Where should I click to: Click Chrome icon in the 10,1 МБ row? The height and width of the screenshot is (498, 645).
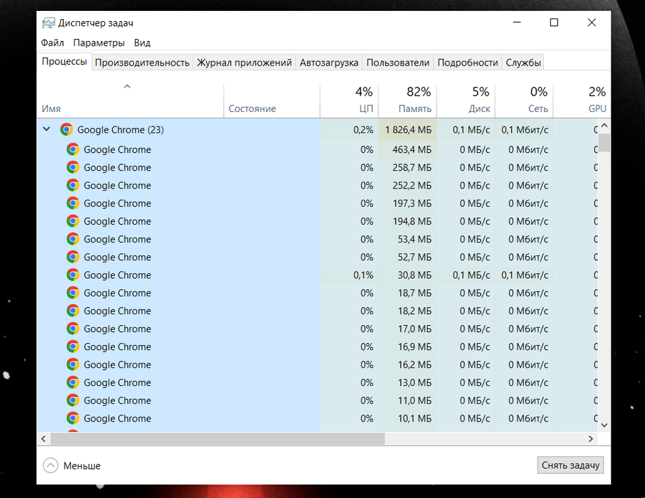click(73, 418)
